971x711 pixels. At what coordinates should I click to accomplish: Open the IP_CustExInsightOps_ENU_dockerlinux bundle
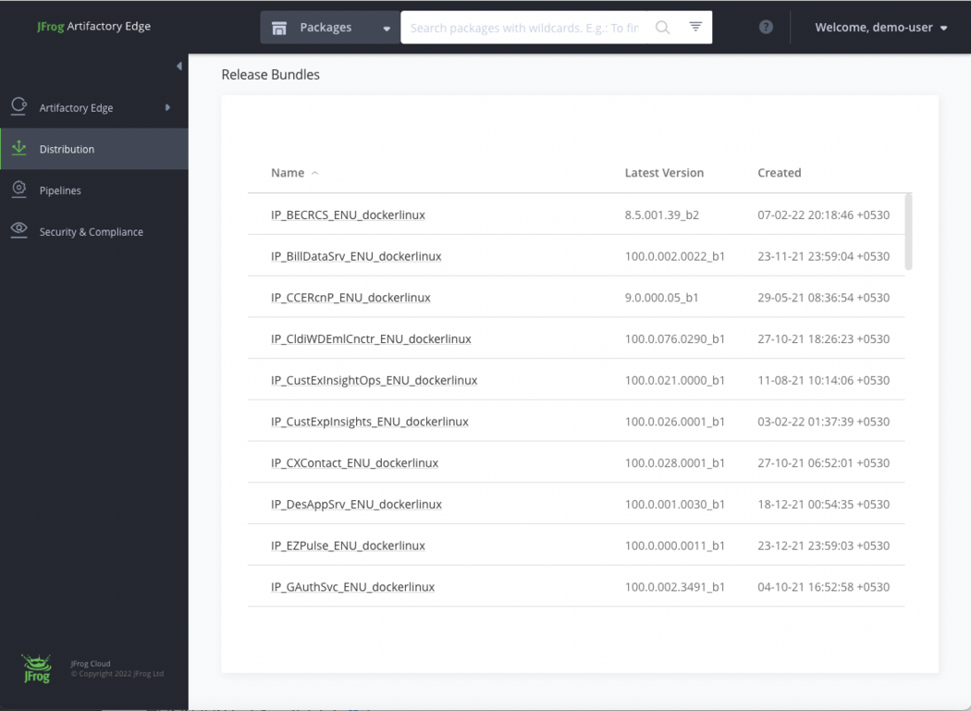[374, 380]
